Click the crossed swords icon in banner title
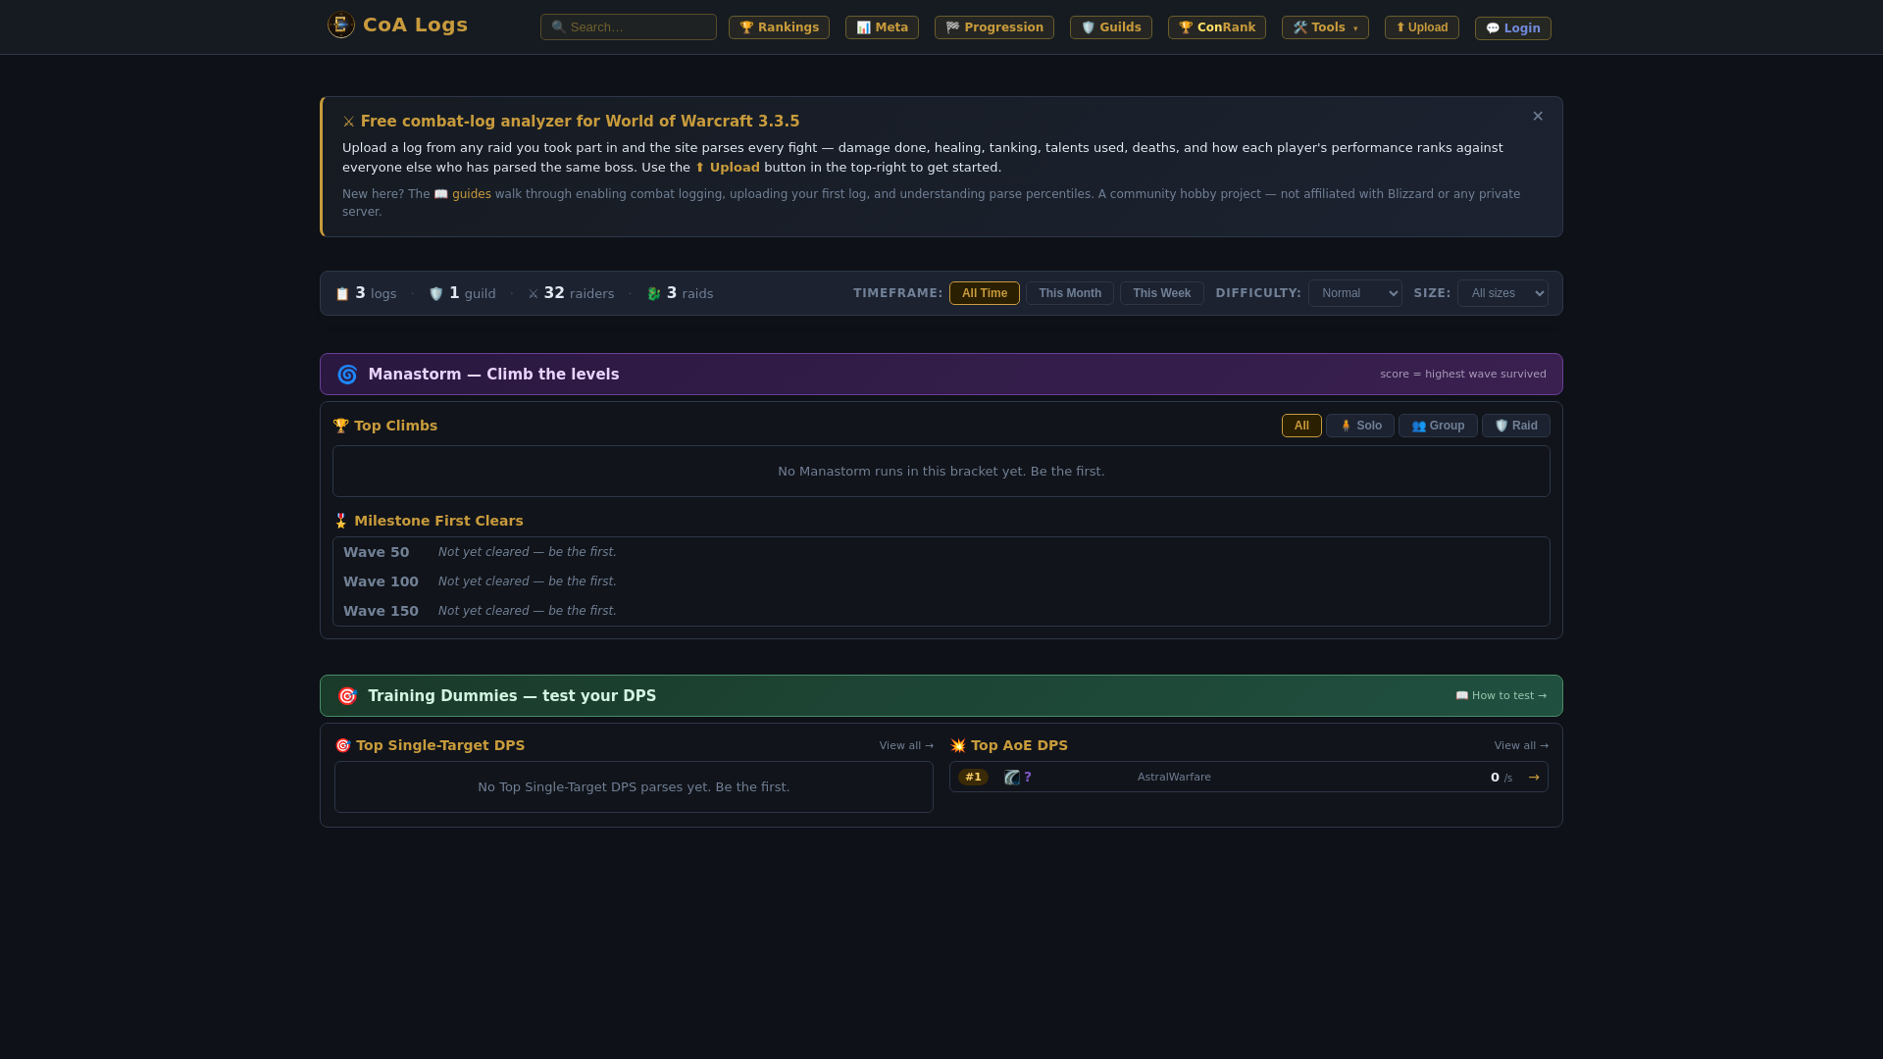This screenshot has height=1059, width=1883. (x=348, y=122)
